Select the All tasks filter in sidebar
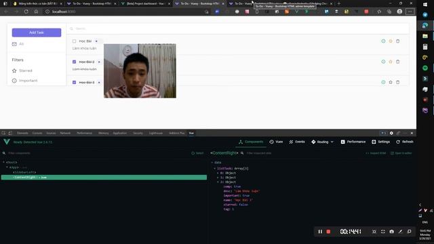Viewport: 434px width, 244px height. click(x=18, y=44)
